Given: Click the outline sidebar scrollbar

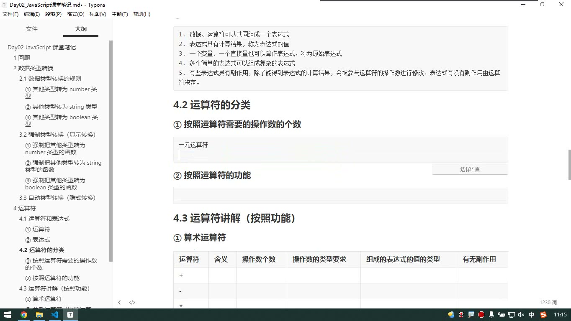Looking at the screenshot, I should (x=111, y=150).
